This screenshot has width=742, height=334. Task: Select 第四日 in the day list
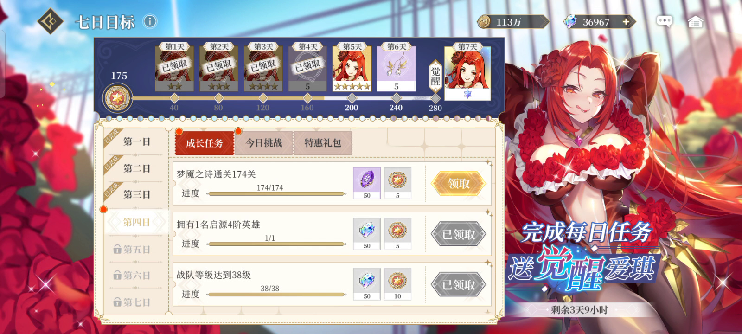pos(136,223)
